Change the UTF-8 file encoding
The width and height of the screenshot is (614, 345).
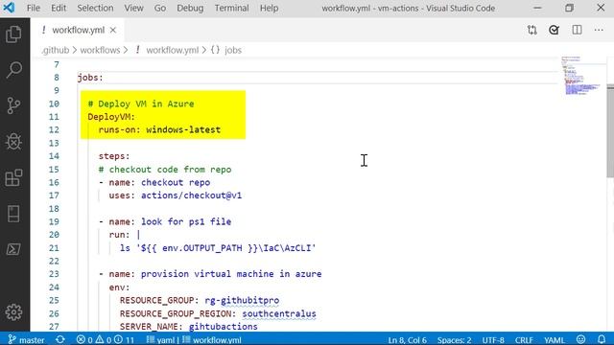(x=493, y=340)
